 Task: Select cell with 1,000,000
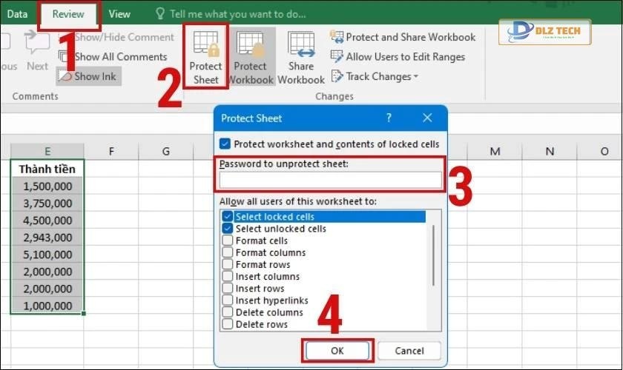click(x=47, y=306)
